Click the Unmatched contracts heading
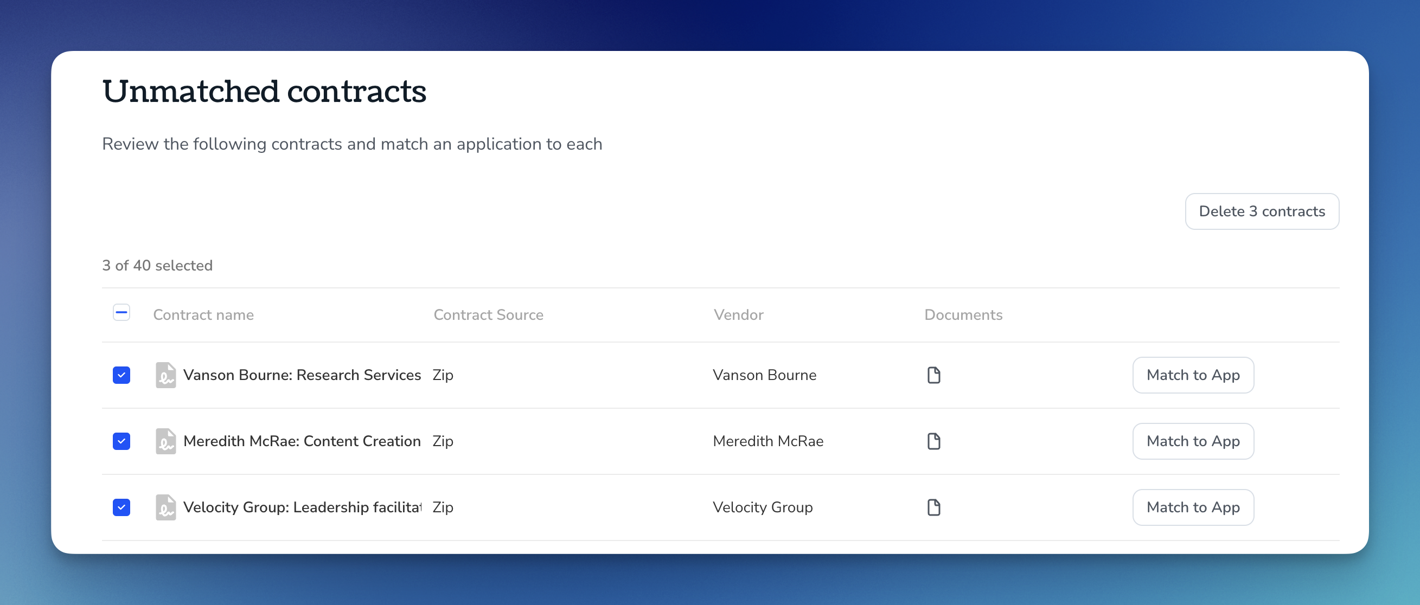Screen dimensions: 1420x605 [264, 91]
